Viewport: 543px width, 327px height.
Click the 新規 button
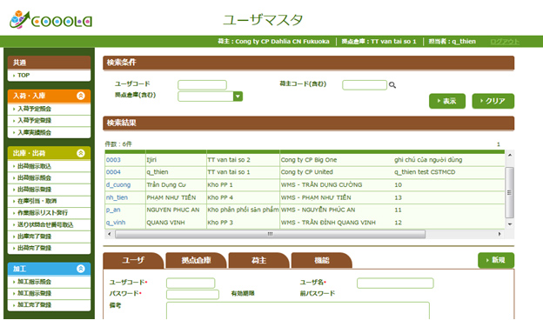[x=496, y=260]
